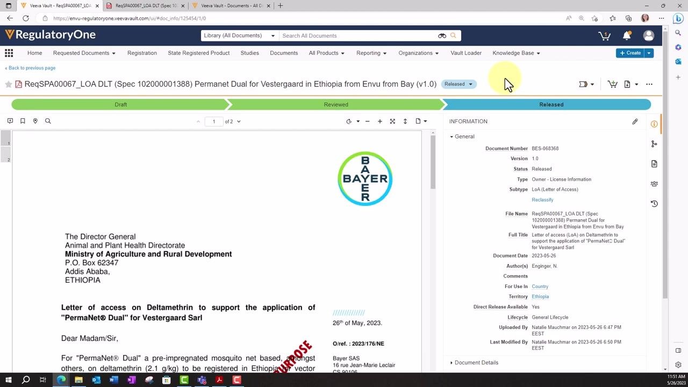Open the Timeline history panel icon
This screenshot has width=688, height=387.
tap(654, 204)
